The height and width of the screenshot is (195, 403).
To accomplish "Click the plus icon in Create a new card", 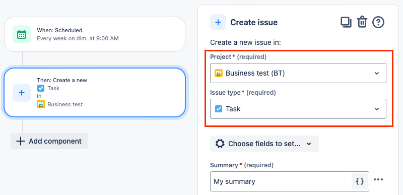I will (x=22, y=93).
